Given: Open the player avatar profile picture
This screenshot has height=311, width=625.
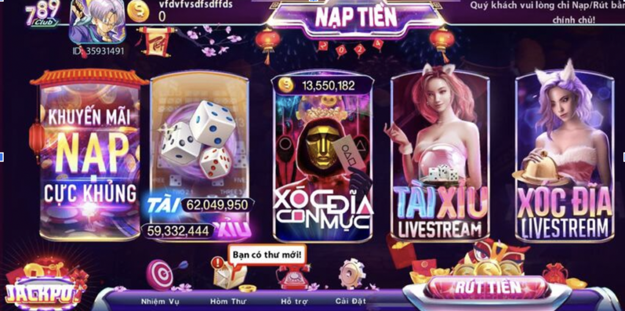Looking at the screenshot, I should 97,22.
